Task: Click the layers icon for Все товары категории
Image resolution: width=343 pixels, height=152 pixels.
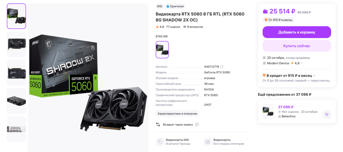Action: (x=207, y=142)
